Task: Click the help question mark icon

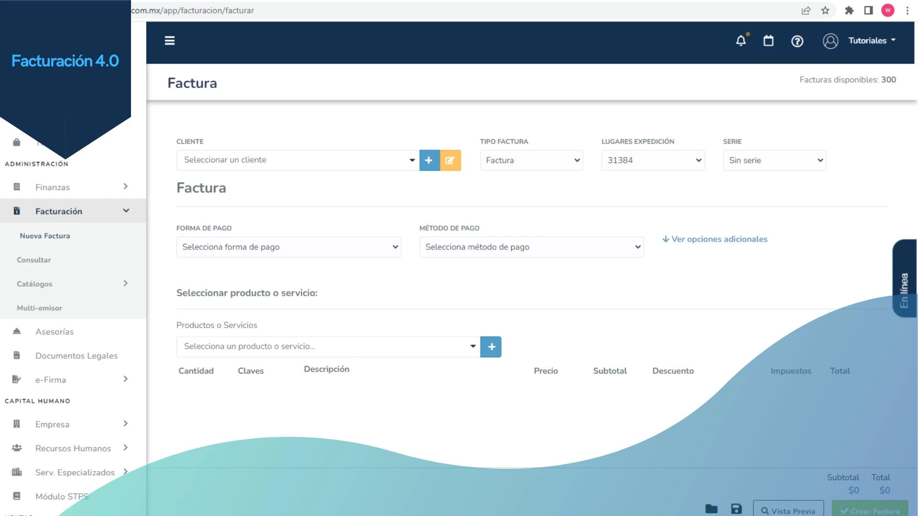Action: tap(797, 42)
